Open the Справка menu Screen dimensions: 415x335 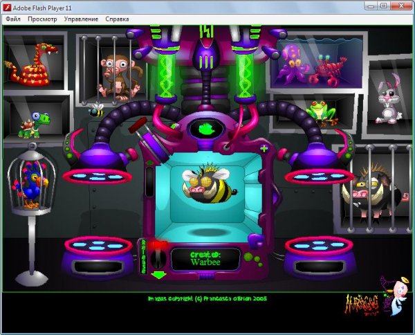[x=117, y=19]
